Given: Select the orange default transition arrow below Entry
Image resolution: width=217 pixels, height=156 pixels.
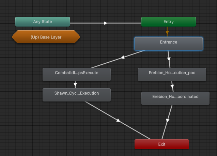Looking at the screenshot, I should coord(167,33).
